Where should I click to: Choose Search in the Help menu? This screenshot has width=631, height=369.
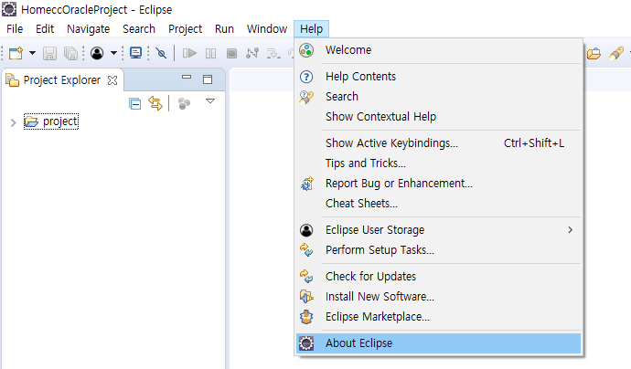pyautogui.click(x=438, y=97)
